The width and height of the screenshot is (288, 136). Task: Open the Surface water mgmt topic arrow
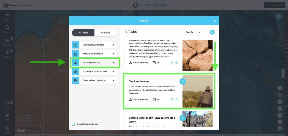183,118
